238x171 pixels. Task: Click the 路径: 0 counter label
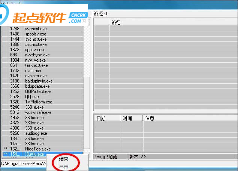coord(101,14)
